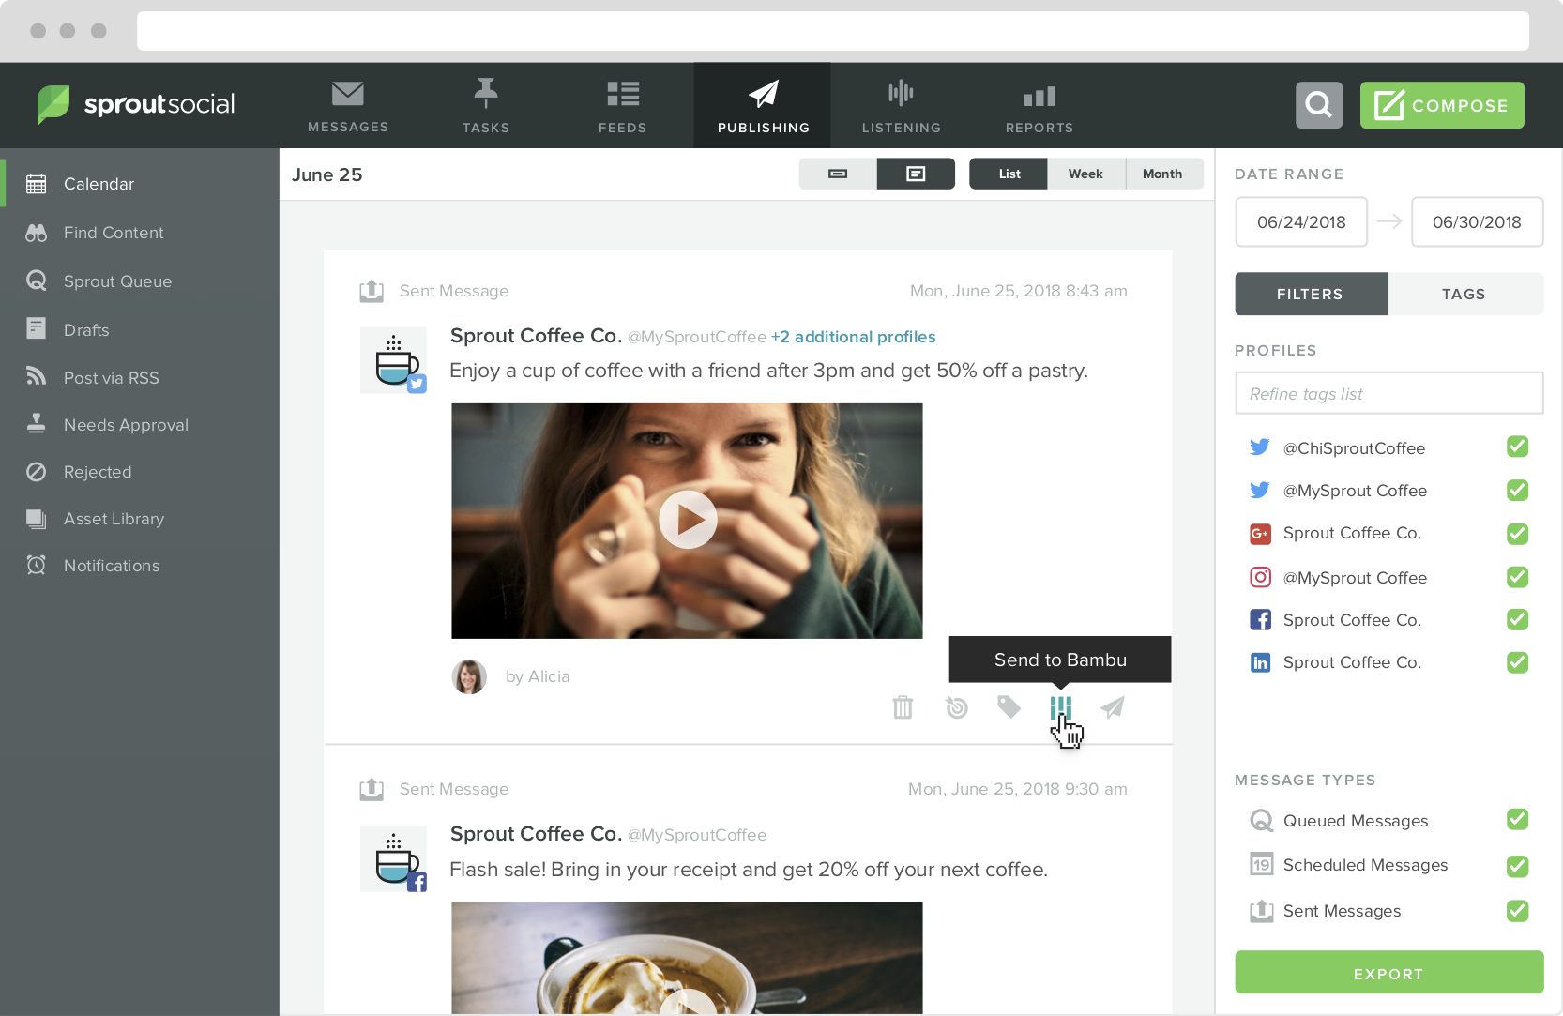The image size is (1563, 1016).
Task: Select the Month view
Action: pyautogui.click(x=1163, y=174)
